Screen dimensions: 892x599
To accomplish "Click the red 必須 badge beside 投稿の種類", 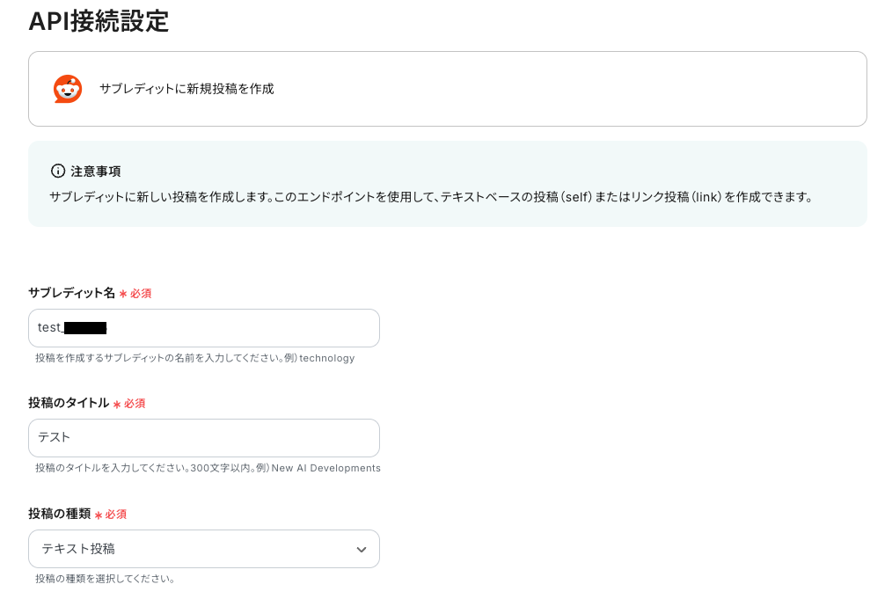I will tap(112, 515).
